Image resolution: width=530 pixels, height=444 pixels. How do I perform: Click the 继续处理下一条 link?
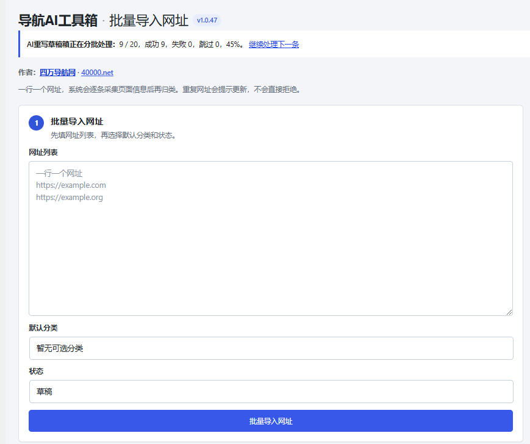(274, 45)
